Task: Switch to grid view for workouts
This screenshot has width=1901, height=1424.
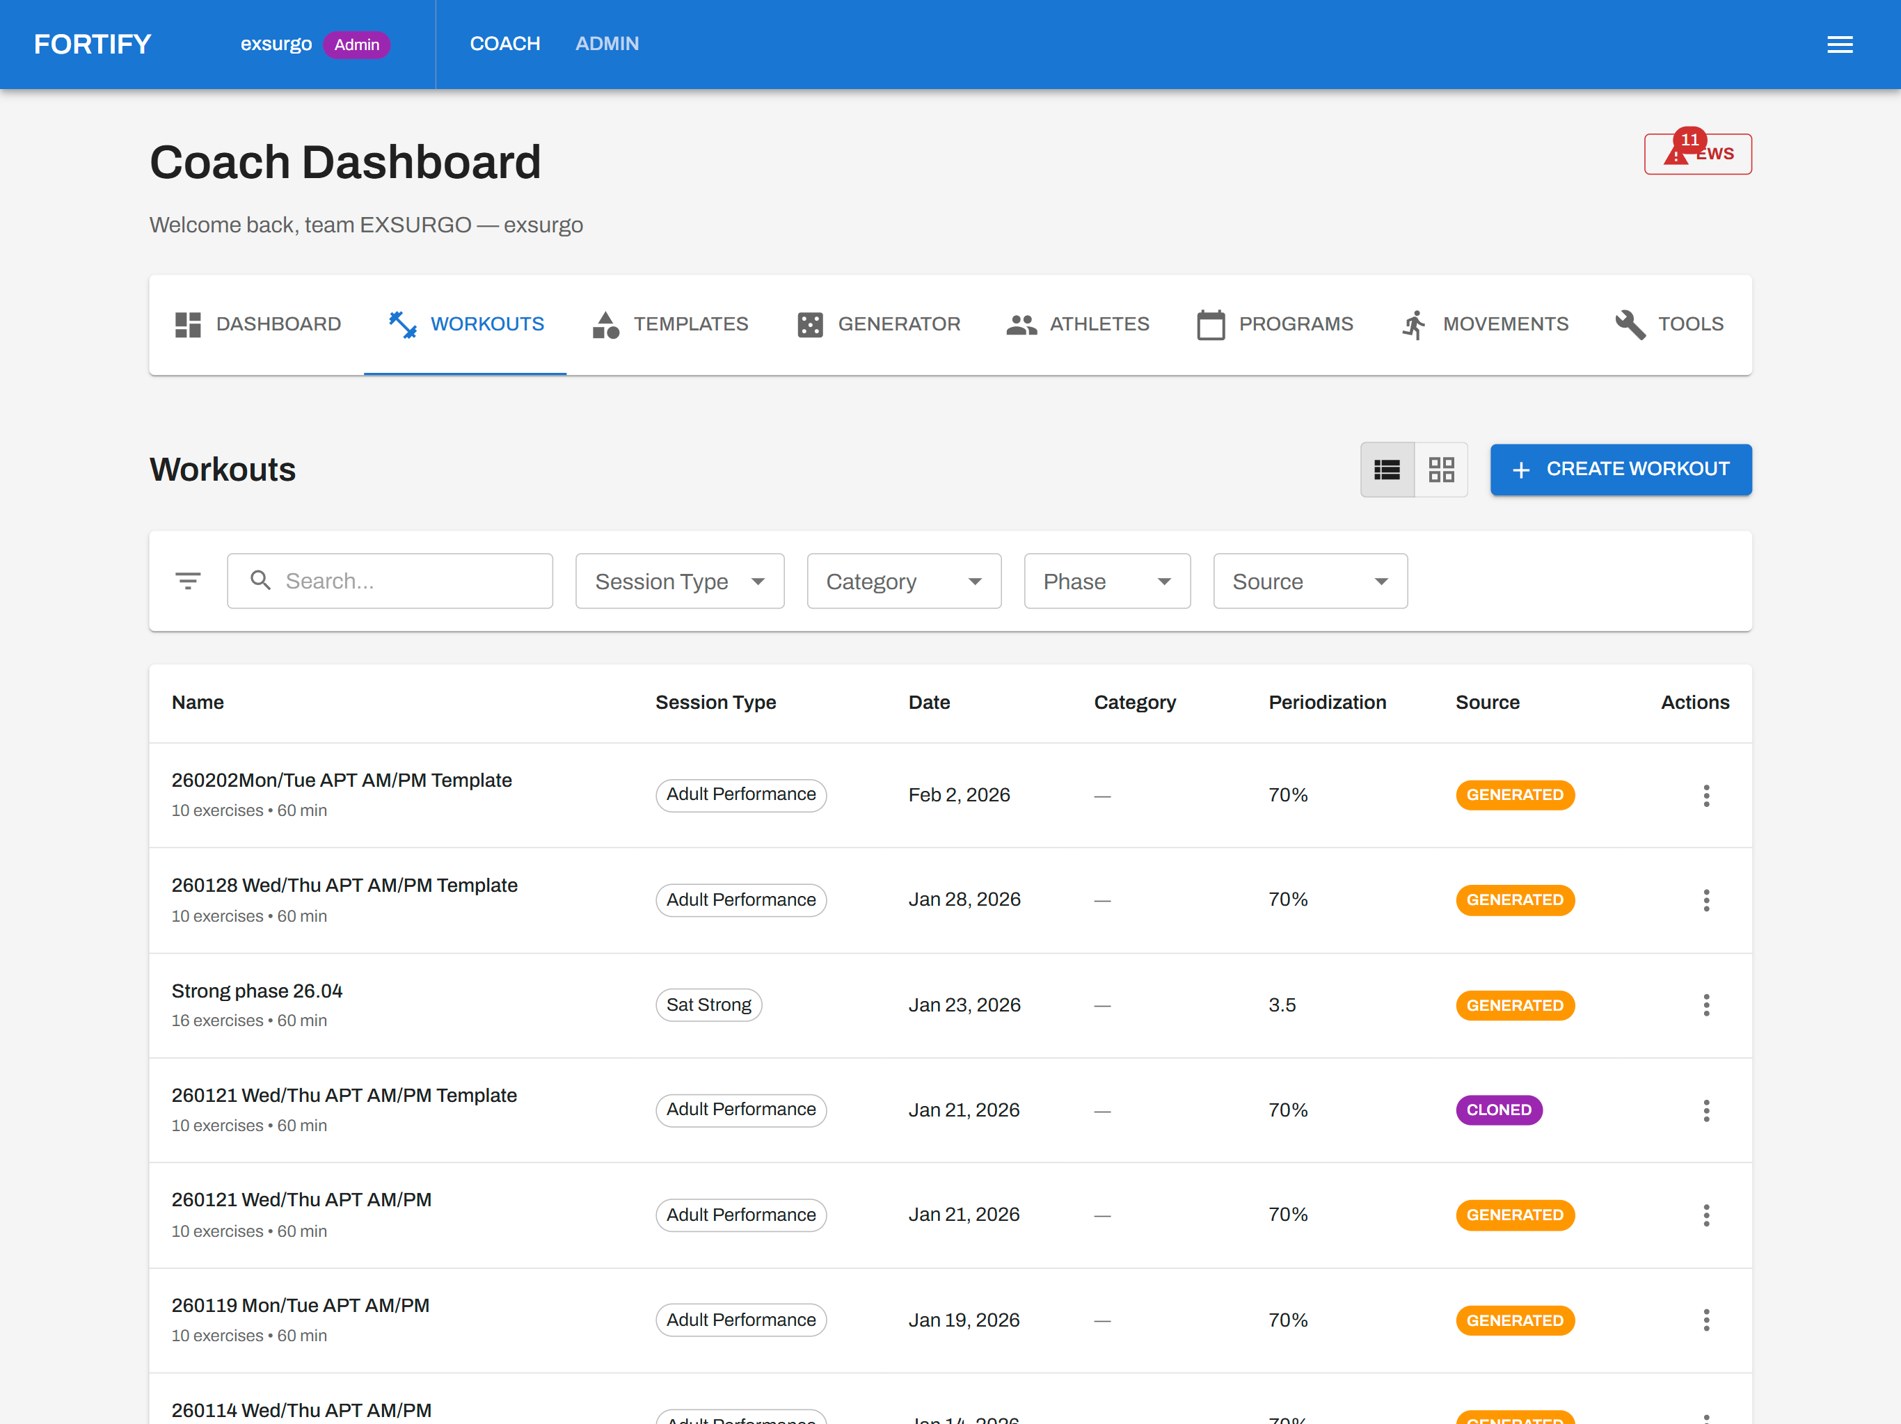Action: [1442, 470]
